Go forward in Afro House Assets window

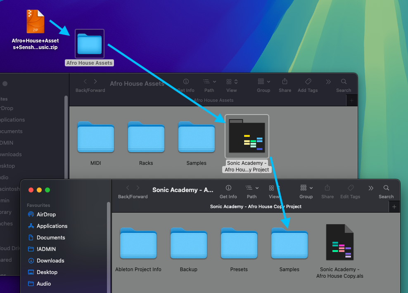point(95,82)
